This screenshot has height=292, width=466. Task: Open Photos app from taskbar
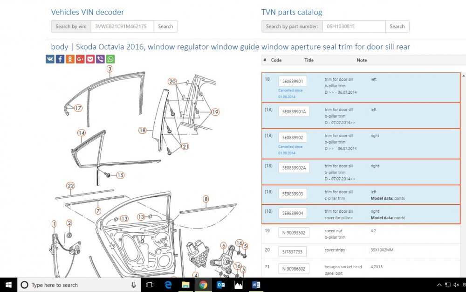click(x=238, y=285)
